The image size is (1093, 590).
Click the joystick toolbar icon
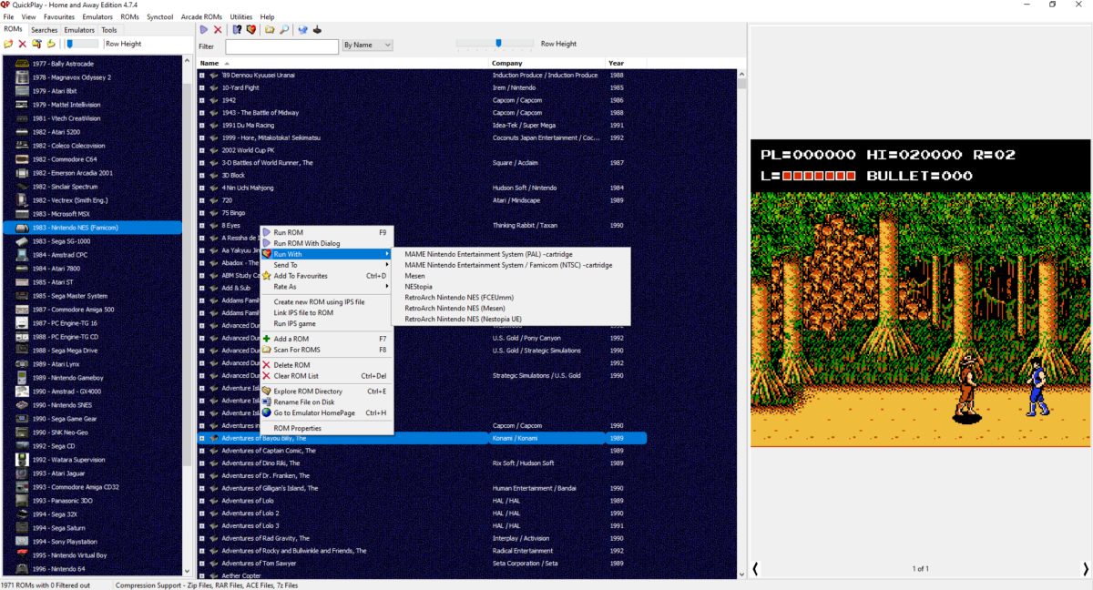tap(317, 30)
